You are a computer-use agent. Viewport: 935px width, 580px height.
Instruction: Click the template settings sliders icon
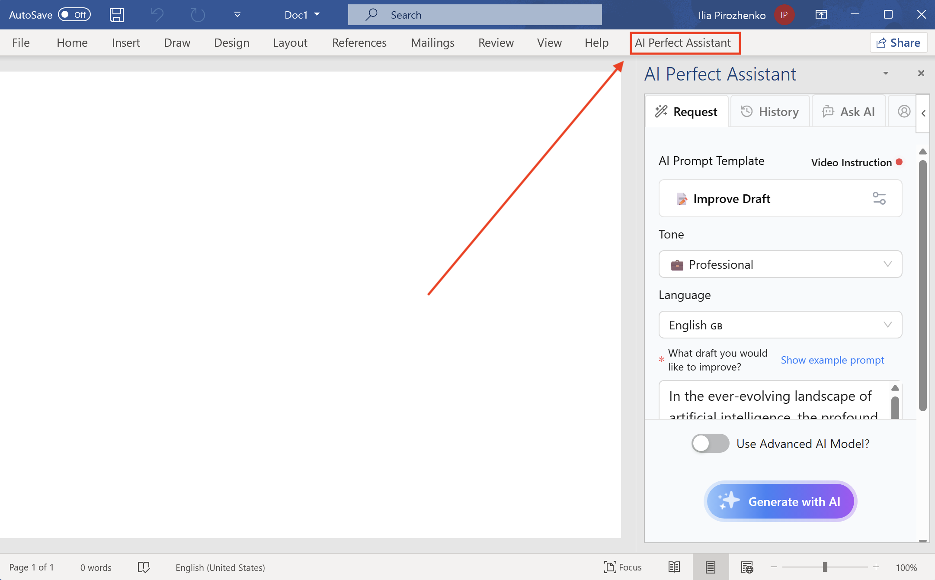tap(879, 199)
